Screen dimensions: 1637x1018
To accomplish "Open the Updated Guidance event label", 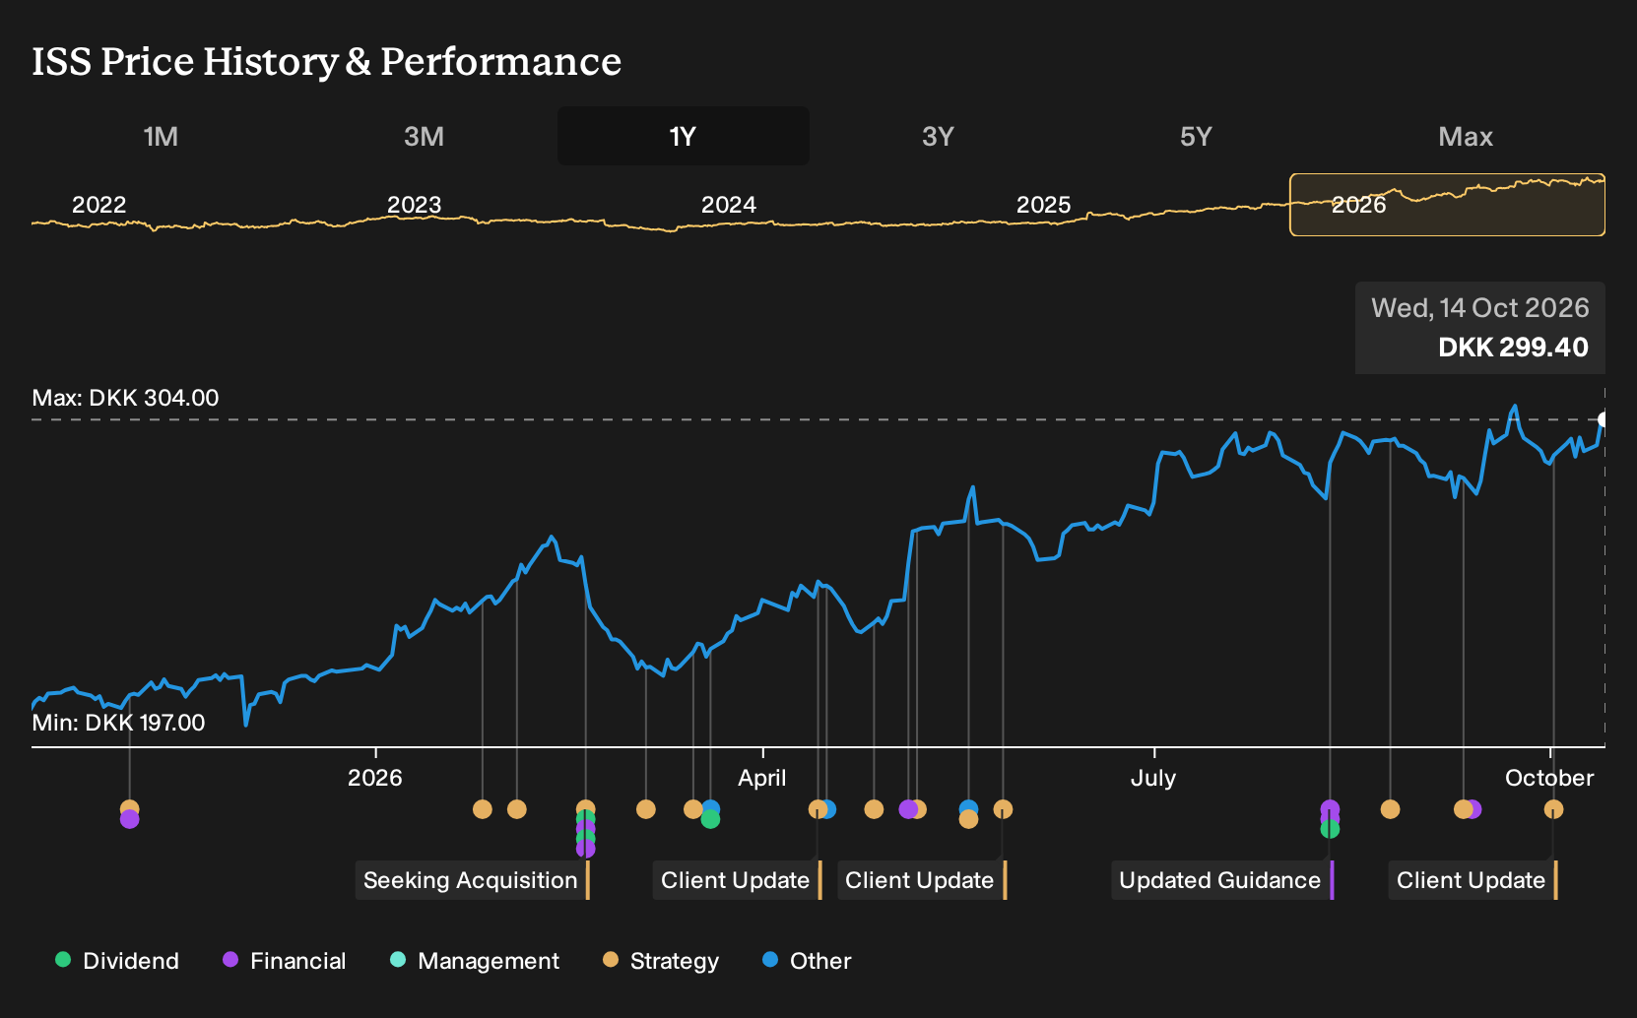I will 1222,880.
